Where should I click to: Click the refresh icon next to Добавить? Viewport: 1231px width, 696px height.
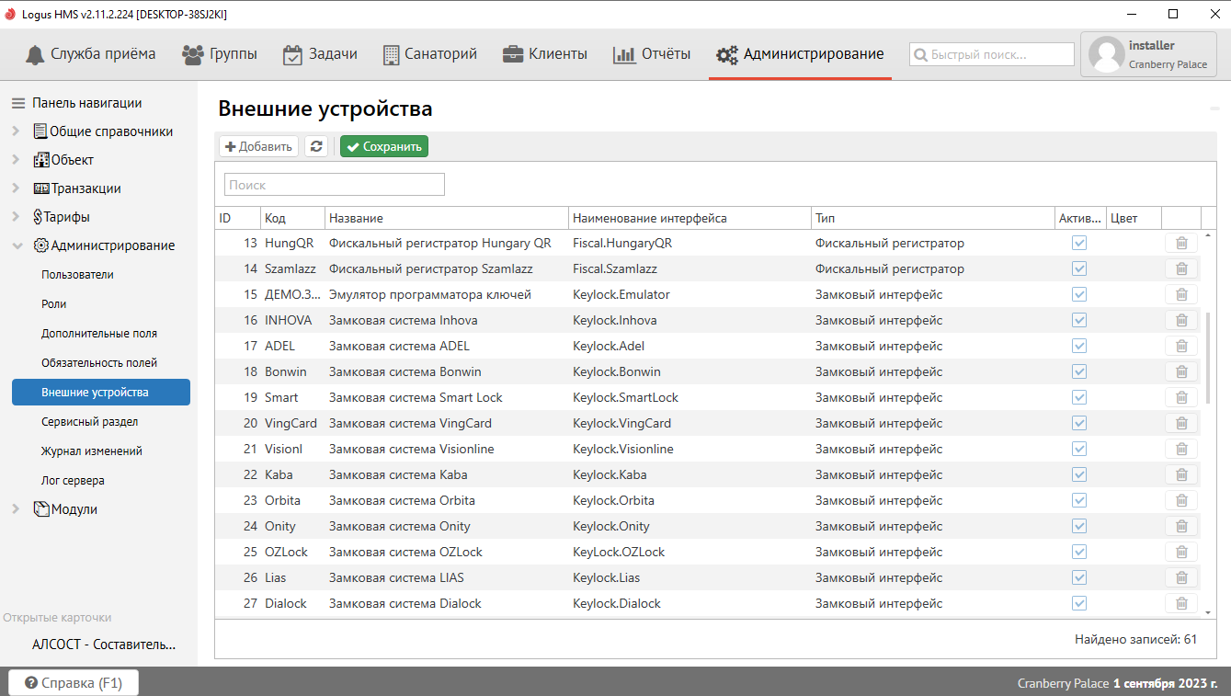316,146
